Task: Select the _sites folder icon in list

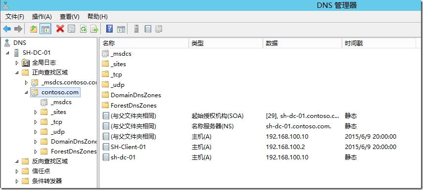Action: click(x=105, y=64)
